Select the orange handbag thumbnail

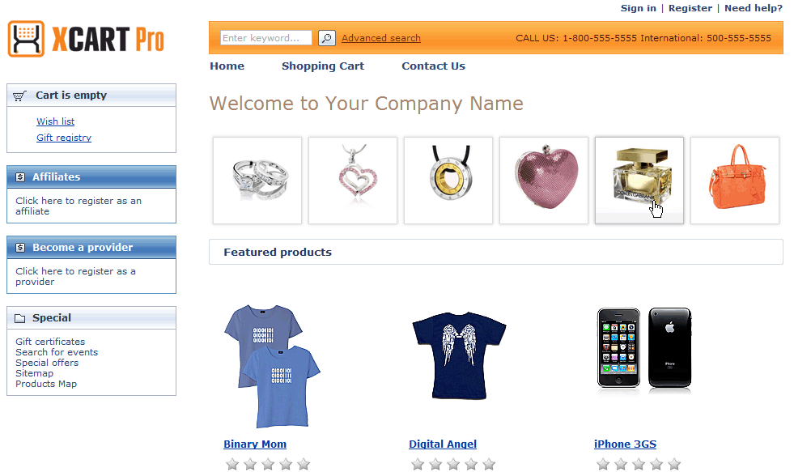(735, 181)
